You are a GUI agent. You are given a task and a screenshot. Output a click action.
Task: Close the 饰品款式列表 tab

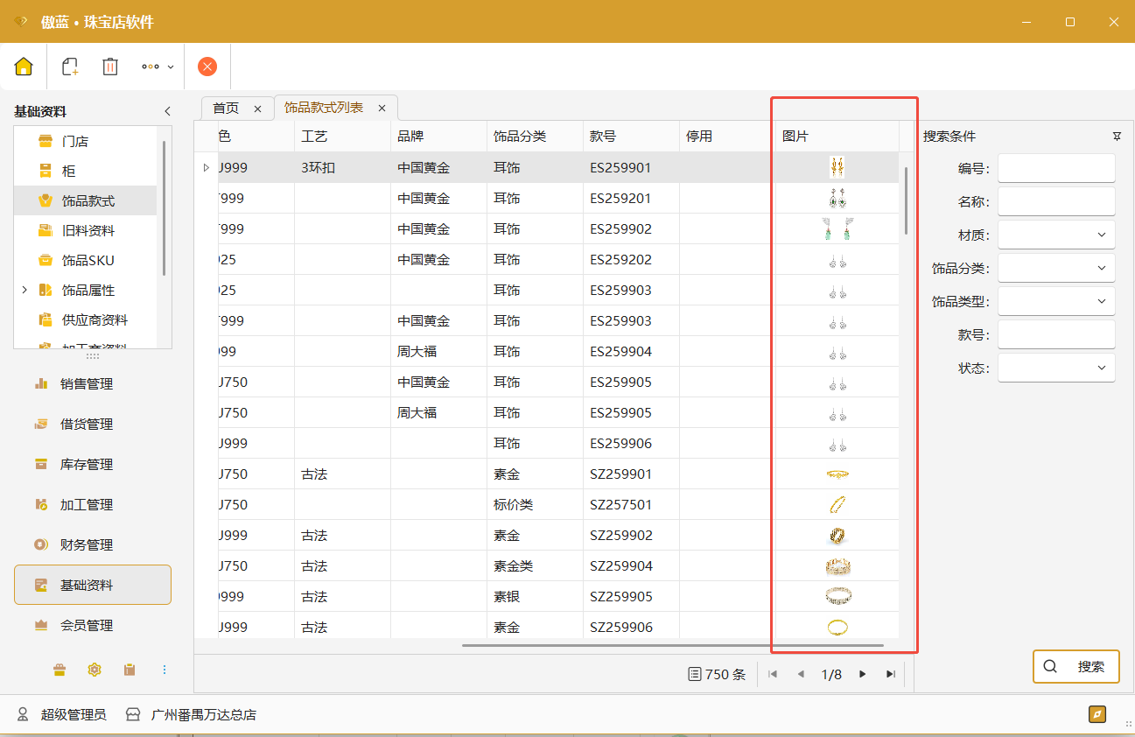[x=382, y=109]
